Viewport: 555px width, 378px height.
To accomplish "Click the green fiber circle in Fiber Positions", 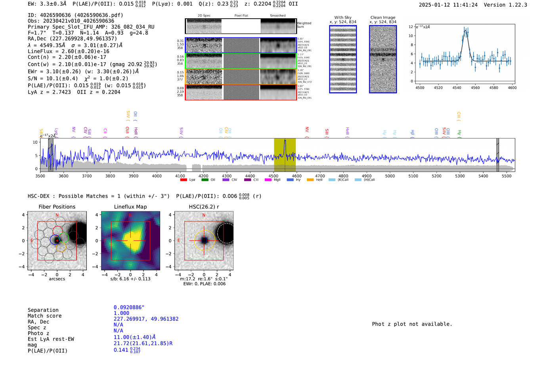I will tap(63, 238).
